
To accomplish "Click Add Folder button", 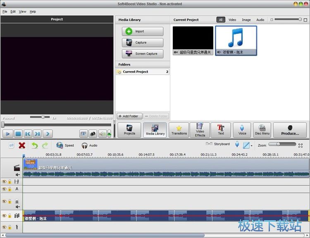I will point(129,116).
